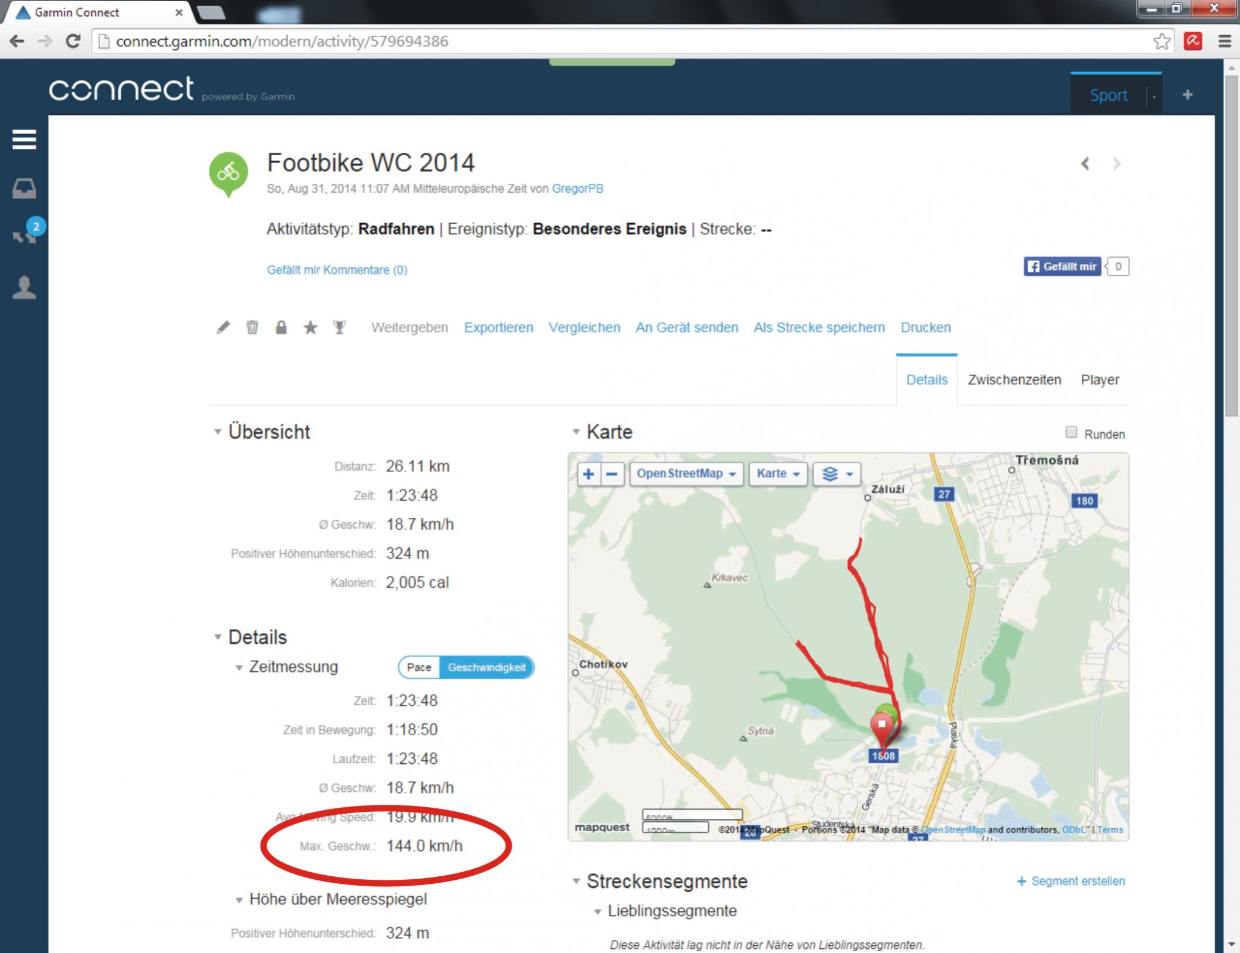Switch to the Zwischenzeiten tab
This screenshot has width=1240, height=953.
pyautogui.click(x=1014, y=380)
